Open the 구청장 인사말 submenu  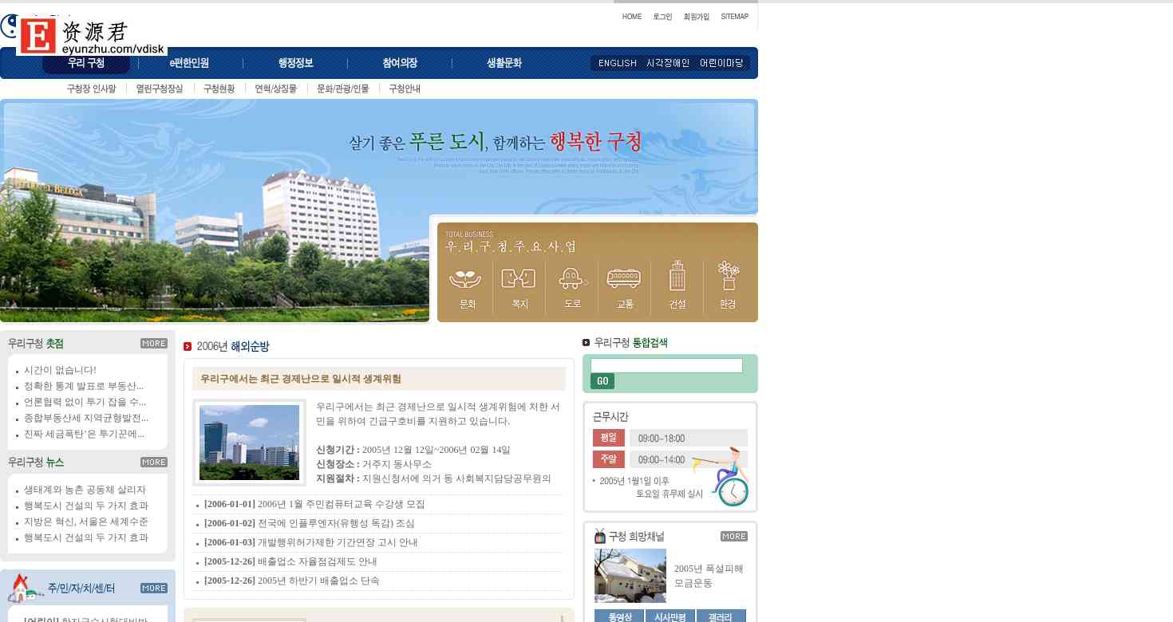coord(91,89)
